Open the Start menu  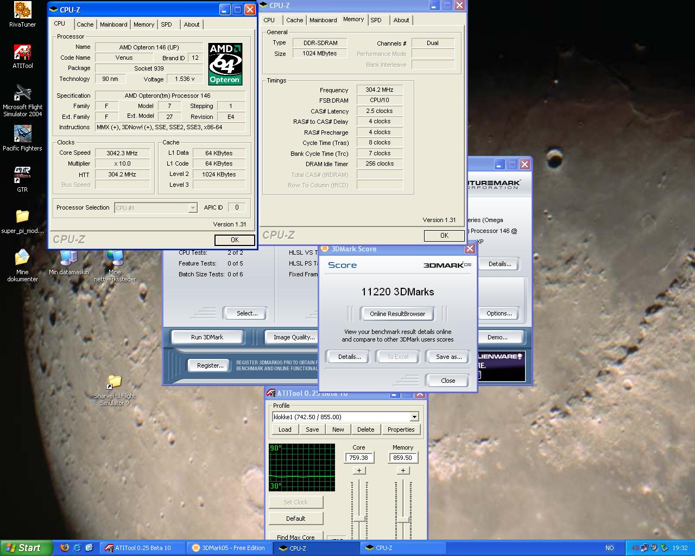click(26, 548)
